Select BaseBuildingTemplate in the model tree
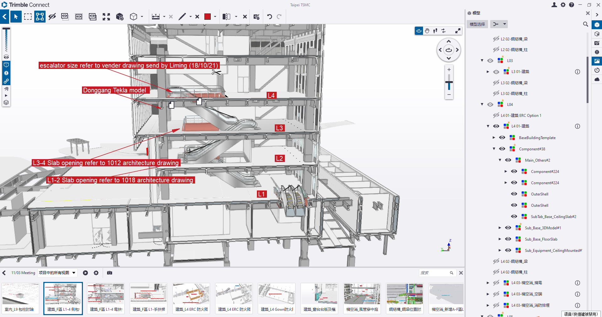The width and height of the screenshot is (602, 317). click(537, 138)
